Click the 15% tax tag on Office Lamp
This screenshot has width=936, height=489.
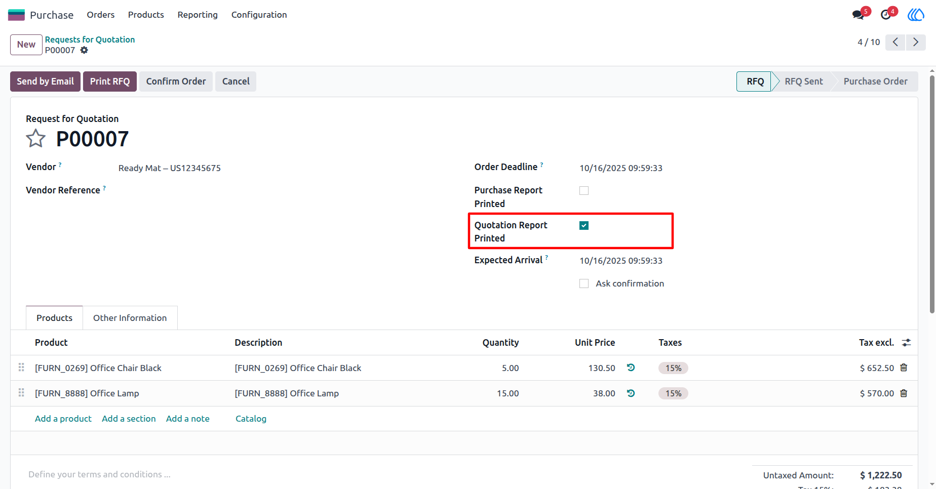pos(673,393)
